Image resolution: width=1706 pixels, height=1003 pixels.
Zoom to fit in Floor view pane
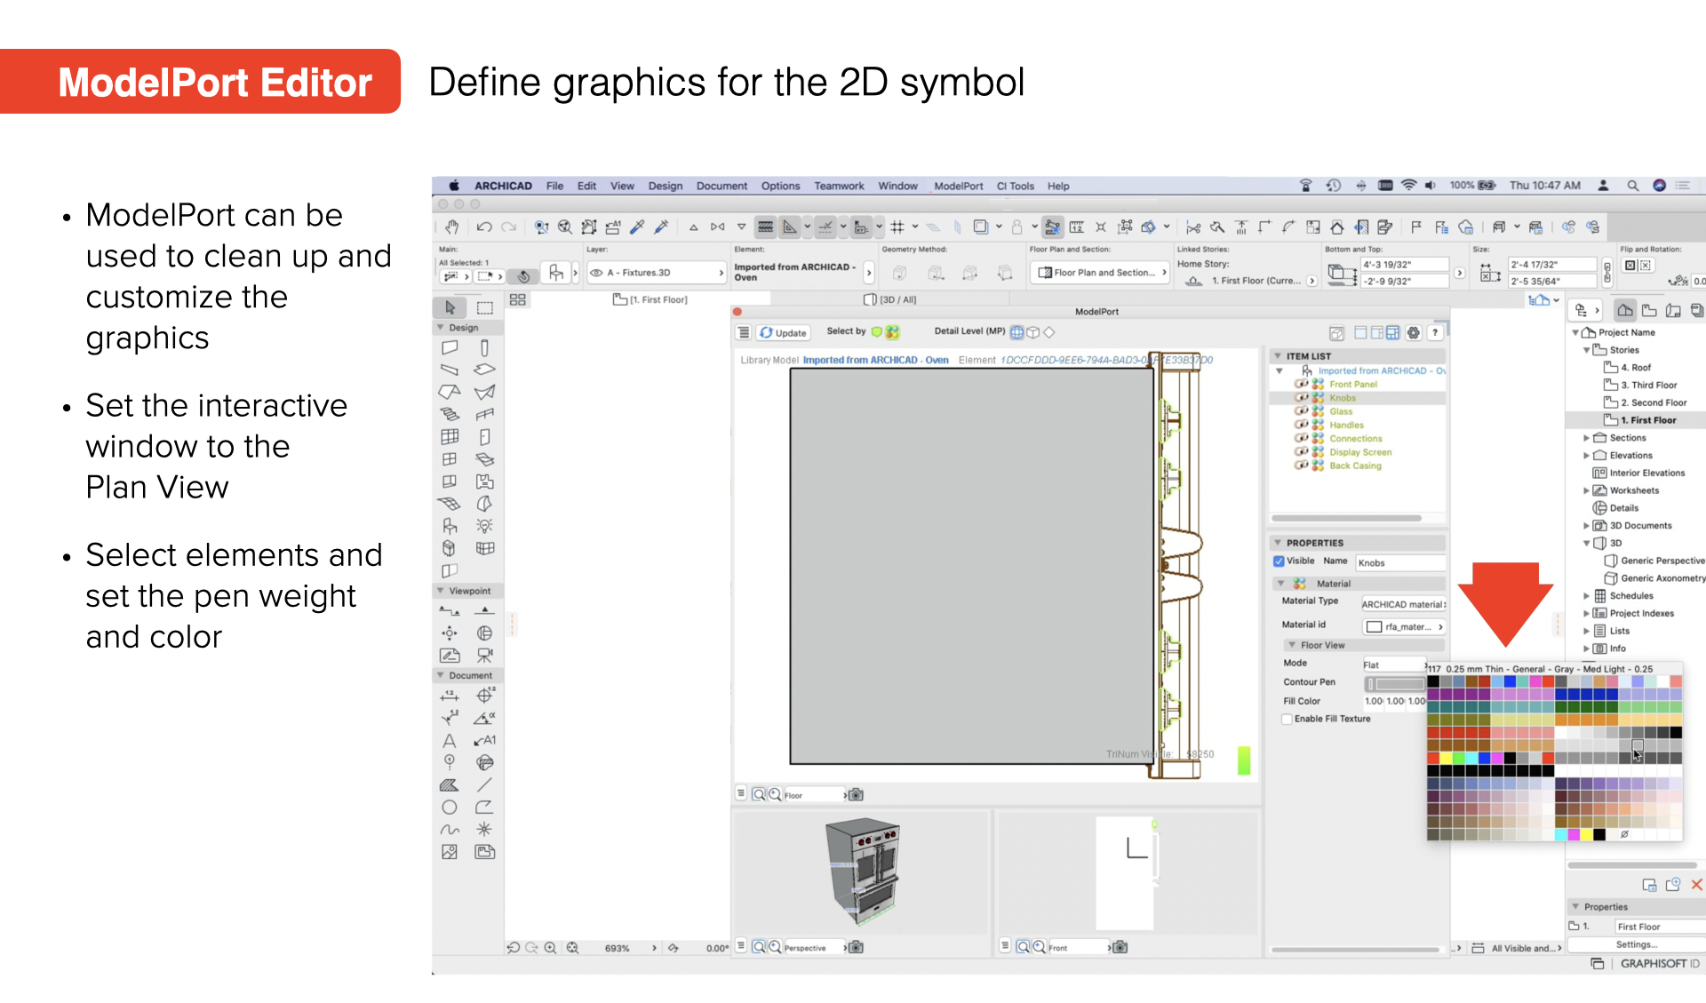pyautogui.click(x=759, y=795)
